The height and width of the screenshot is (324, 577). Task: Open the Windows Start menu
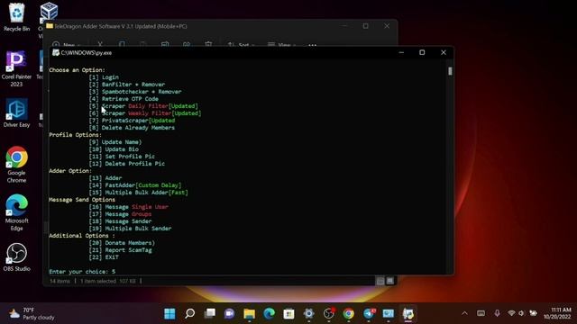pyautogui.click(x=169, y=313)
